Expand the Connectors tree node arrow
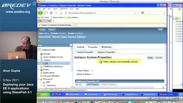Viewport: 183px width, 103px height. (41, 85)
